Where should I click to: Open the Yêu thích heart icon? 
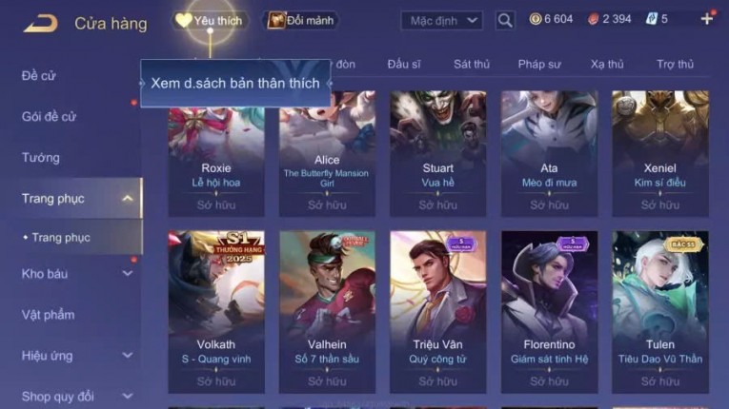(x=184, y=20)
